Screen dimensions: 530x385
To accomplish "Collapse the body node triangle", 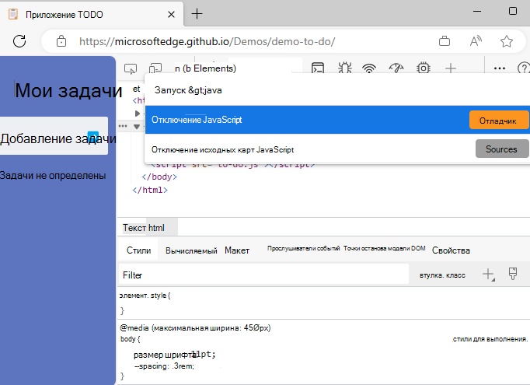I will pyautogui.click(x=137, y=127).
